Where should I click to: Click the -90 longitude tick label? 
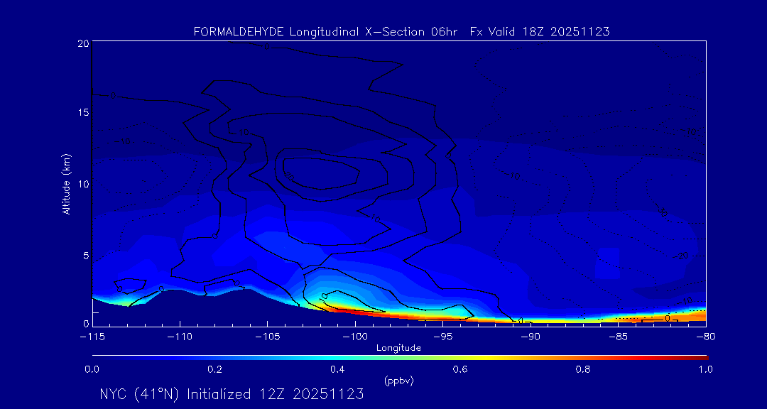(531, 337)
